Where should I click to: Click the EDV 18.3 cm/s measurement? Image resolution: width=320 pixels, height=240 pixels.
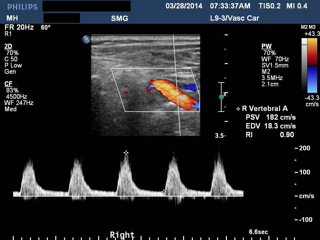[271, 126]
